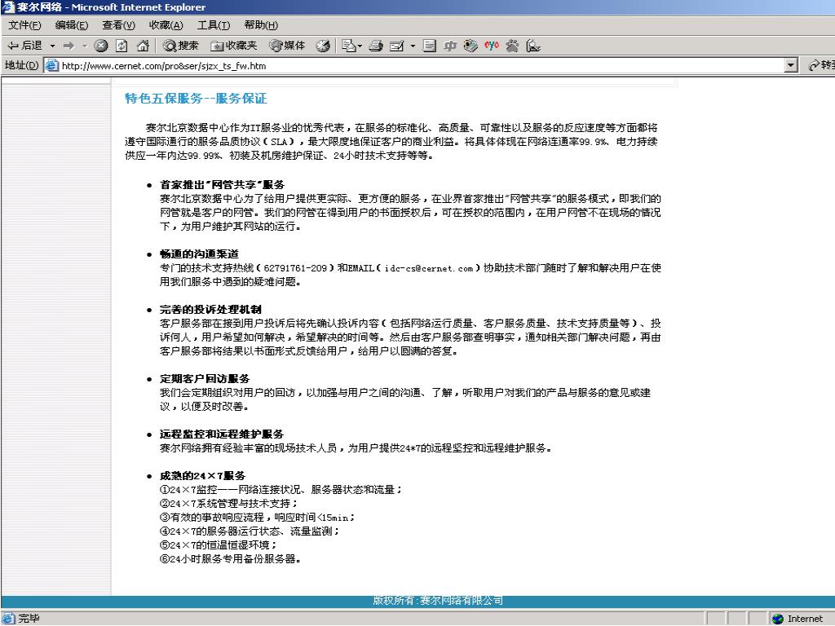The width and height of the screenshot is (835, 626).
Task: Expand the address bar dropdown list
Action: (791, 65)
